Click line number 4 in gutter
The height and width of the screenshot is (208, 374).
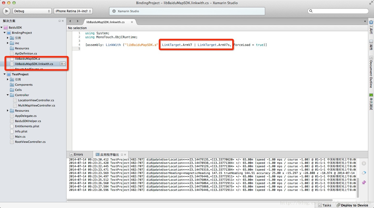point(79,45)
